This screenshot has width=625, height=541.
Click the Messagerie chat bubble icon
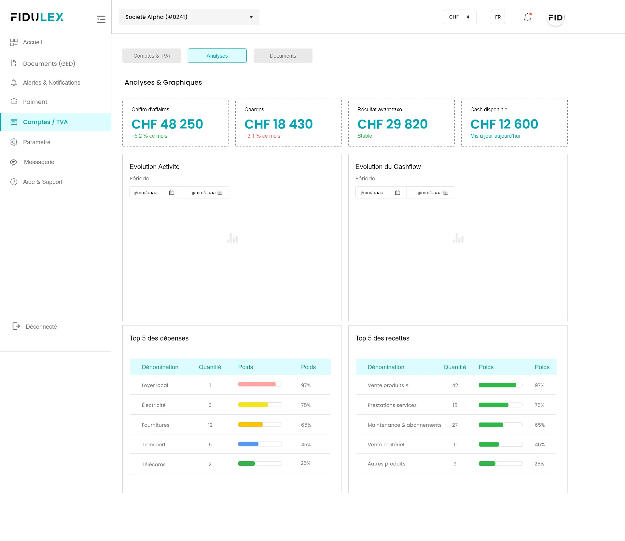click(14, 162)
